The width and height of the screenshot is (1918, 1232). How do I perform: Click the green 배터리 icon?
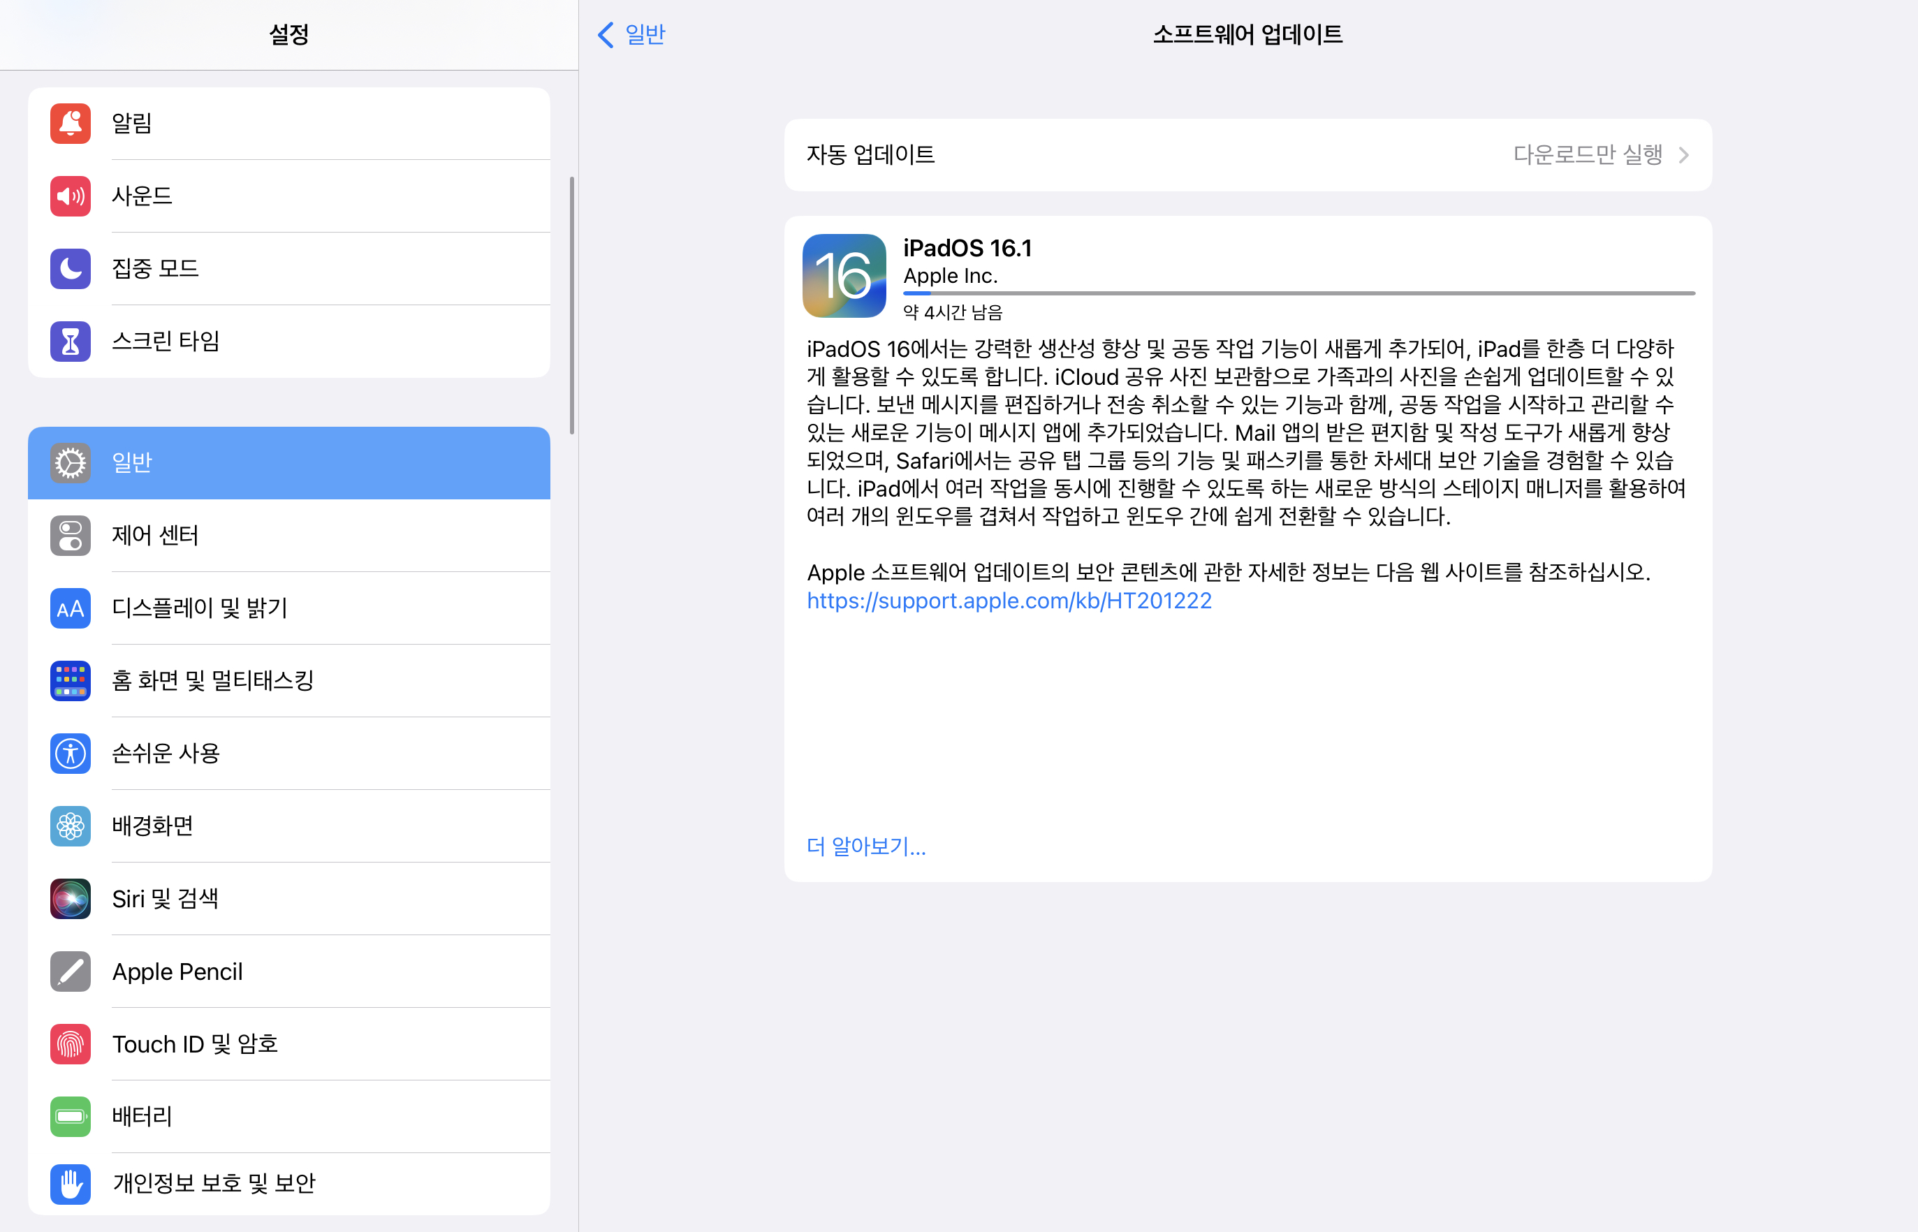[71, 1117]
